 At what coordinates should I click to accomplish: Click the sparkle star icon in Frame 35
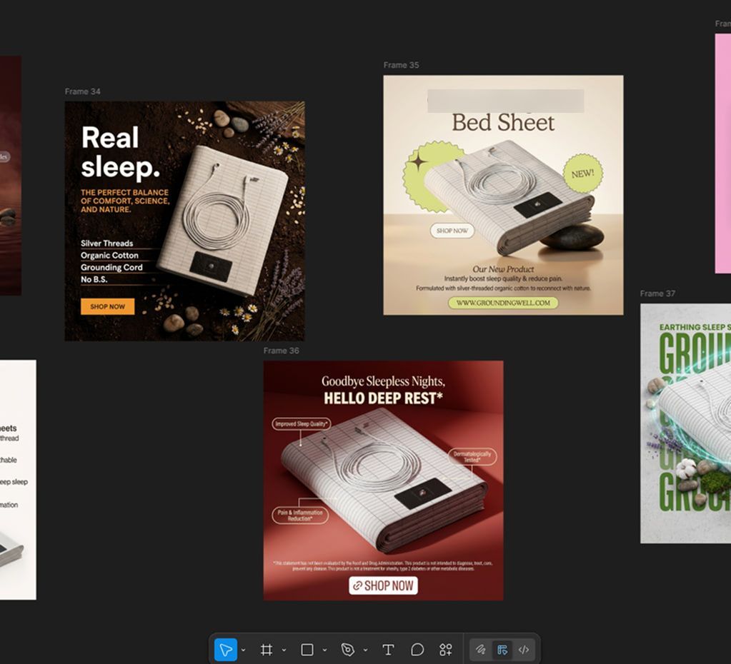[x=419, y=162]
